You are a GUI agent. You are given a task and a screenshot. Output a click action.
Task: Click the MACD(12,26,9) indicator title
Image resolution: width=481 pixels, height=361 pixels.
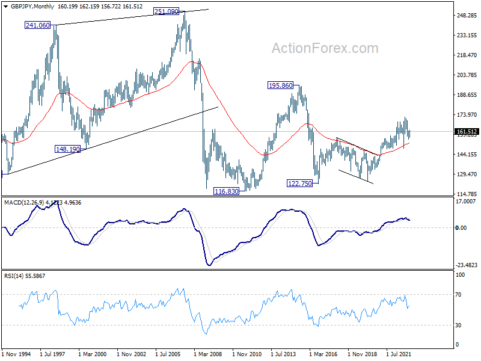[24, 203]
